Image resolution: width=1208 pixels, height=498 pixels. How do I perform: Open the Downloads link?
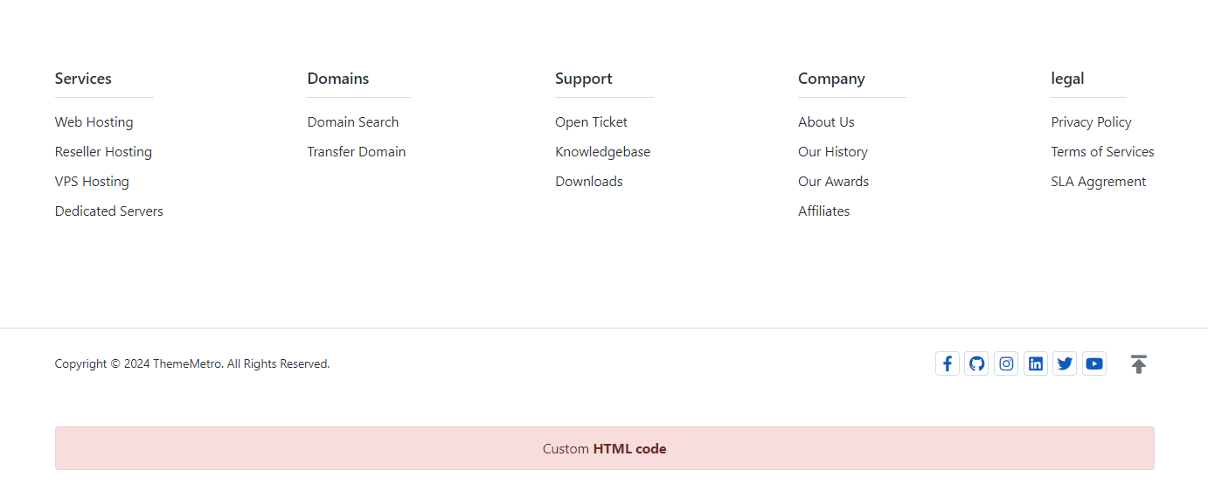click(x=588, y=182)
